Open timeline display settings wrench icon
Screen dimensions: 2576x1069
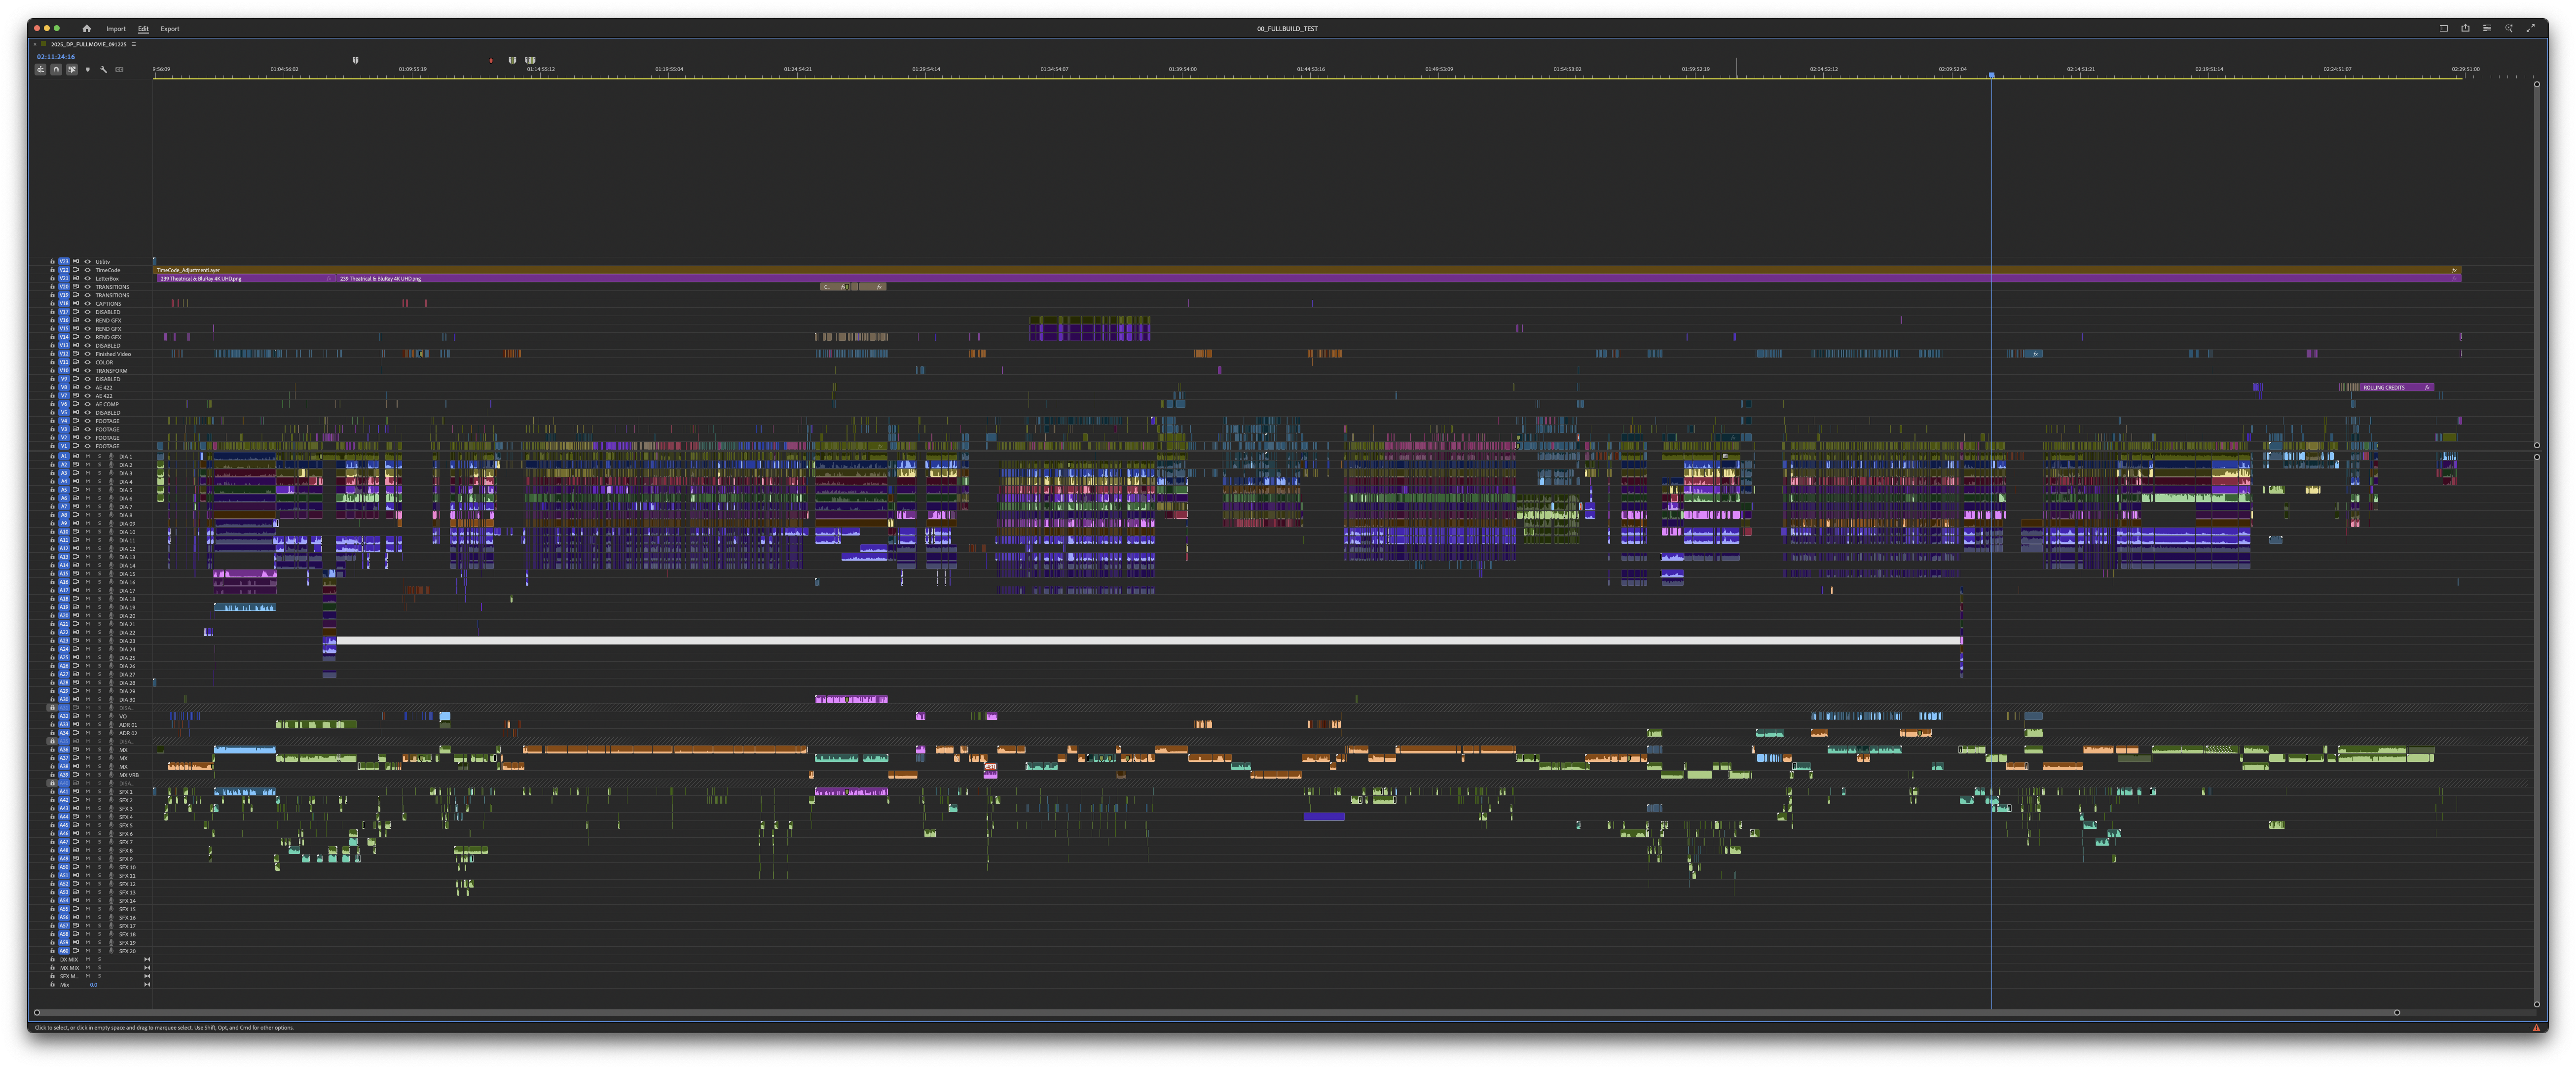click(104, 70)
